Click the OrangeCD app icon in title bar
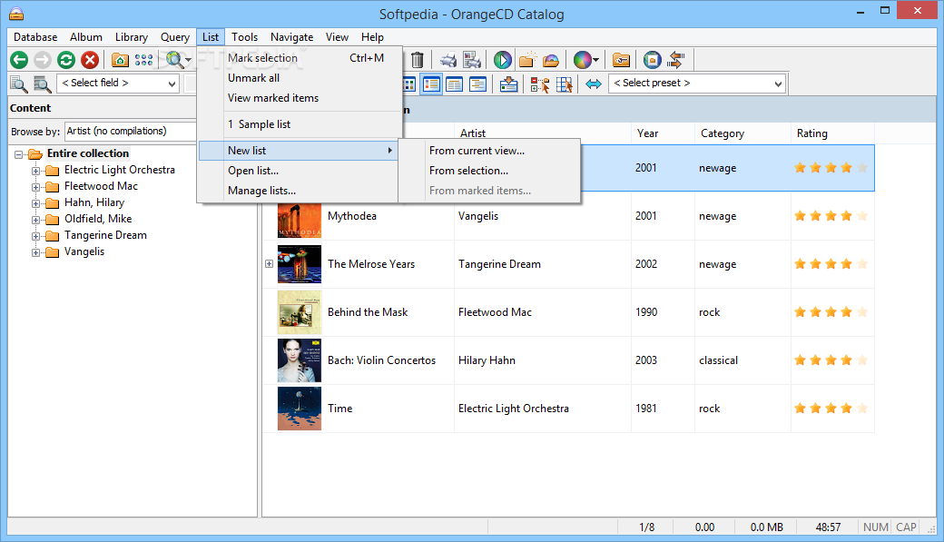The image size is (944, 542). pyautogui.click(x=16, y=14)
